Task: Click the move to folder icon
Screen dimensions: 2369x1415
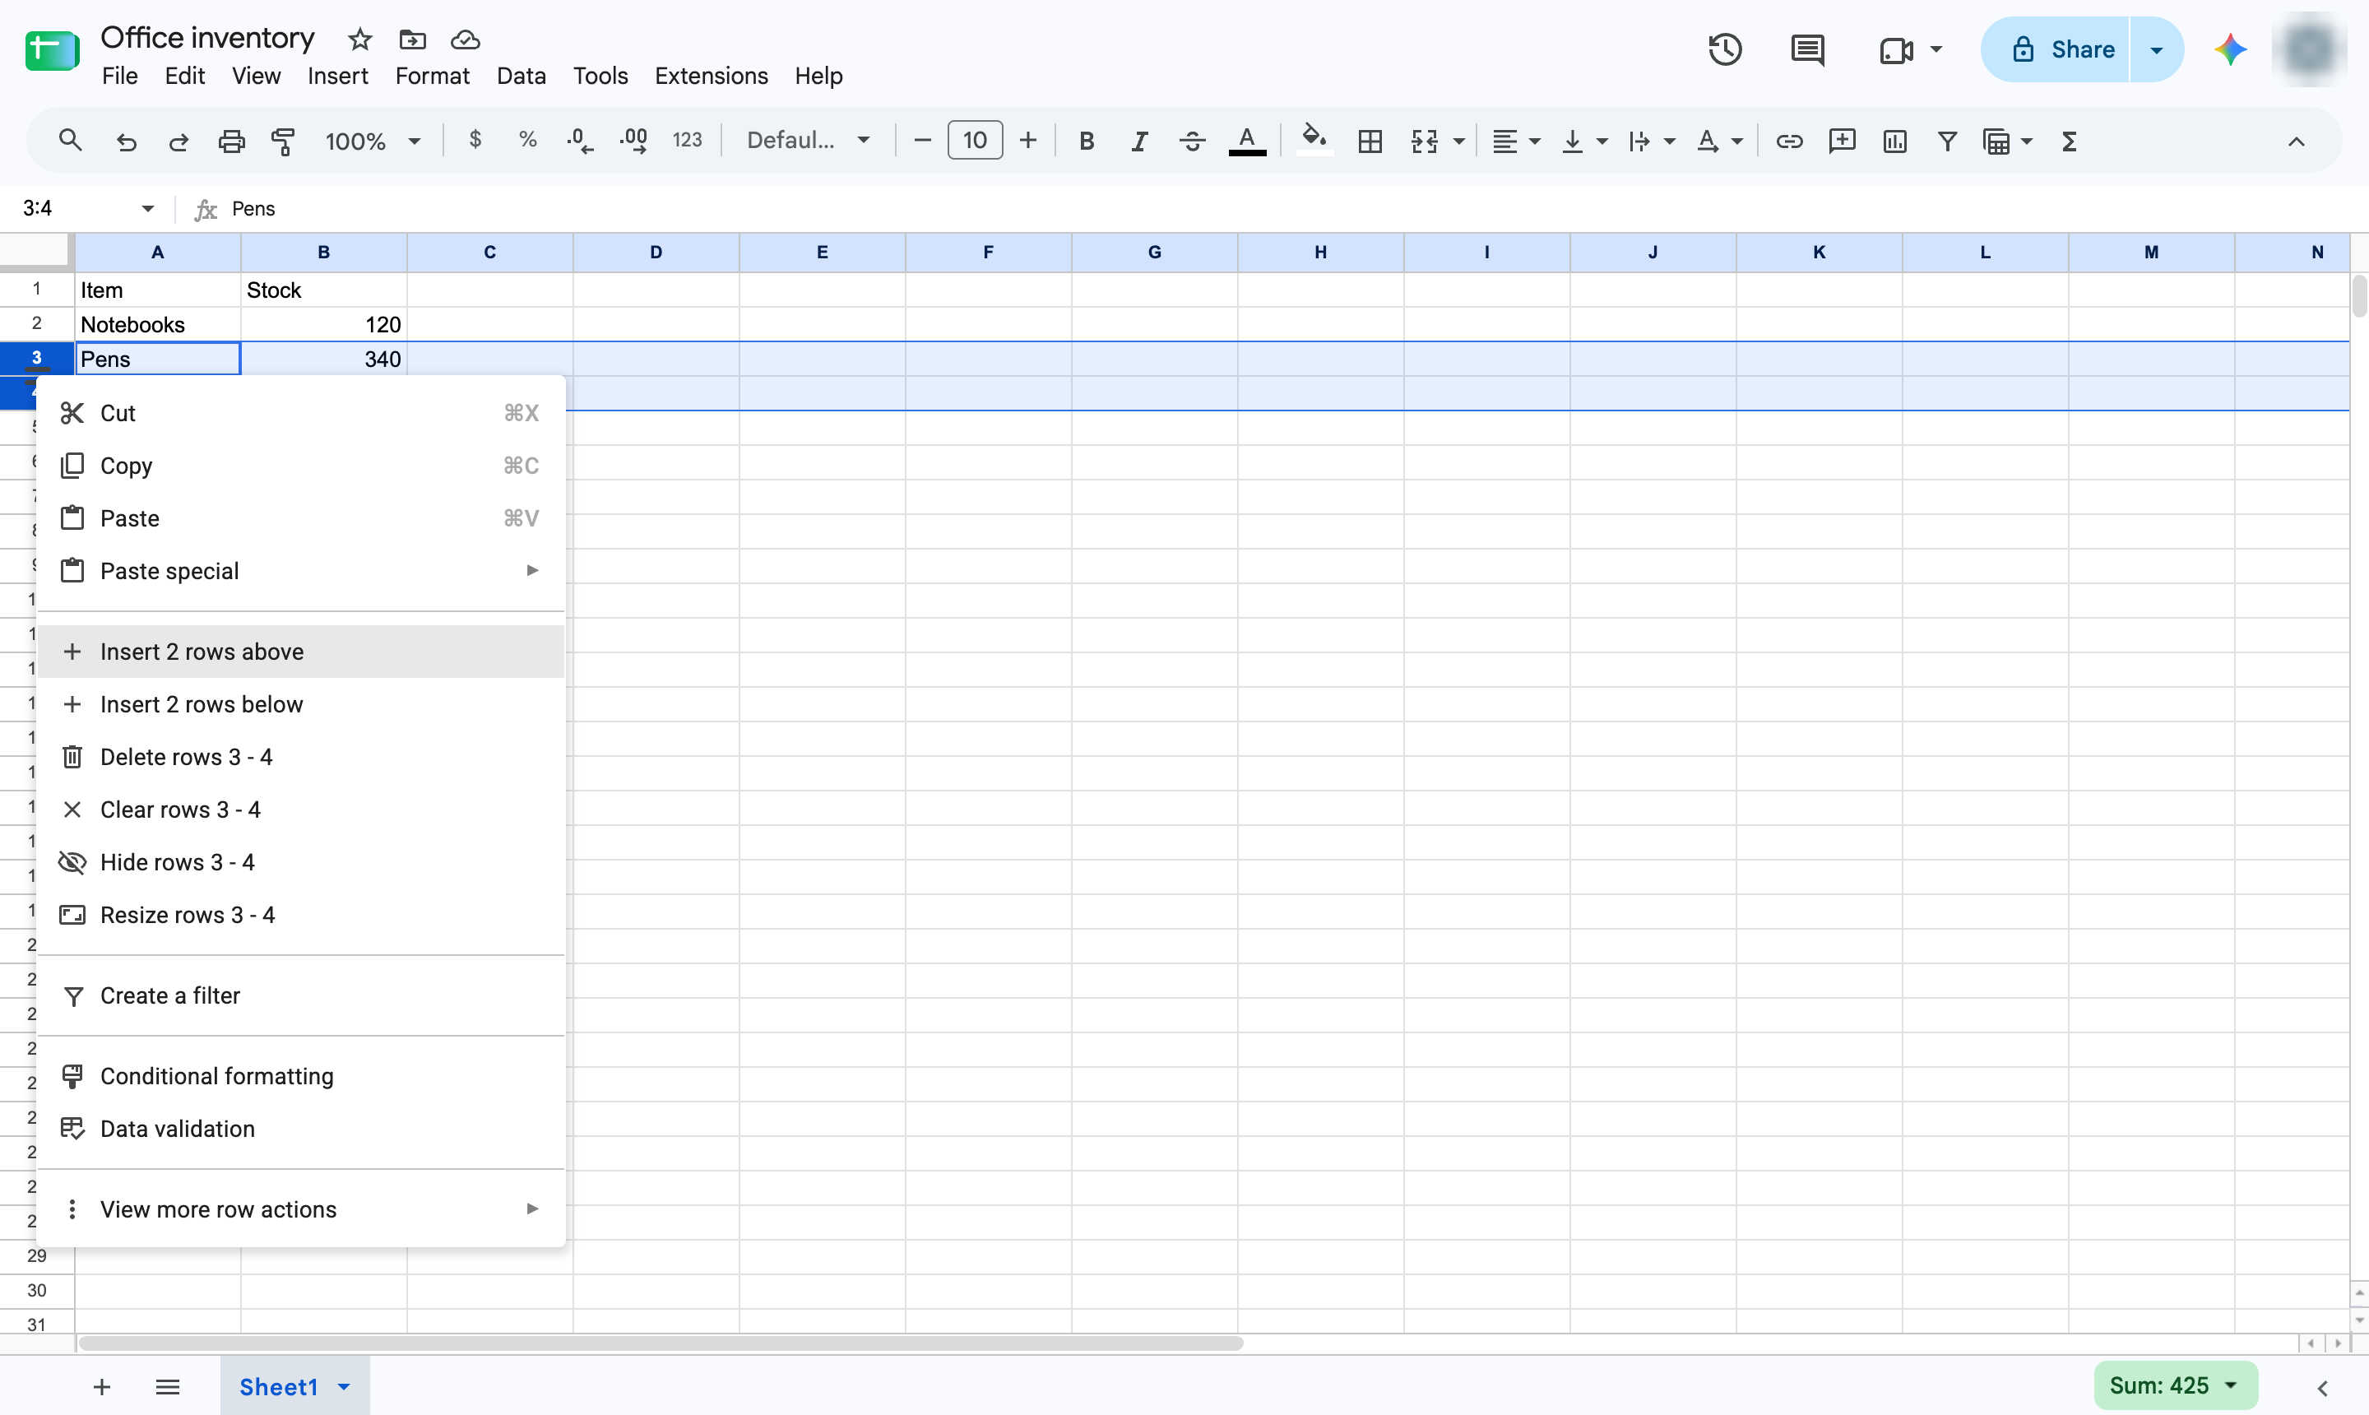Action: click(412, 39)
